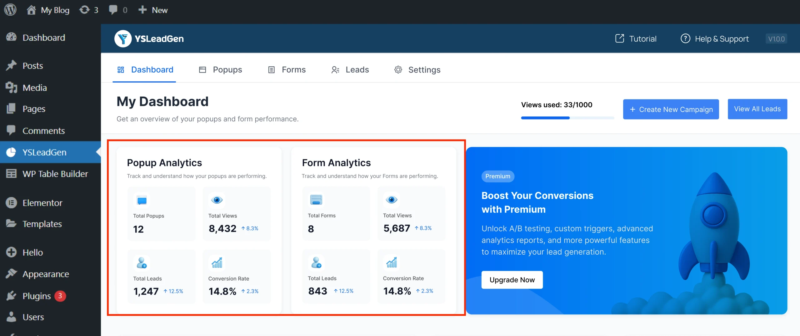Click the Elementor circle icon
Image resolution: width=800 pixels, height=336 pixels.
11,203
